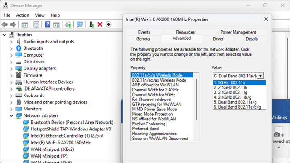Open the File menu

click(7, 15)
